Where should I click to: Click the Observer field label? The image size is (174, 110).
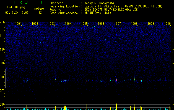pyautogui.click(x=56, y=3)
